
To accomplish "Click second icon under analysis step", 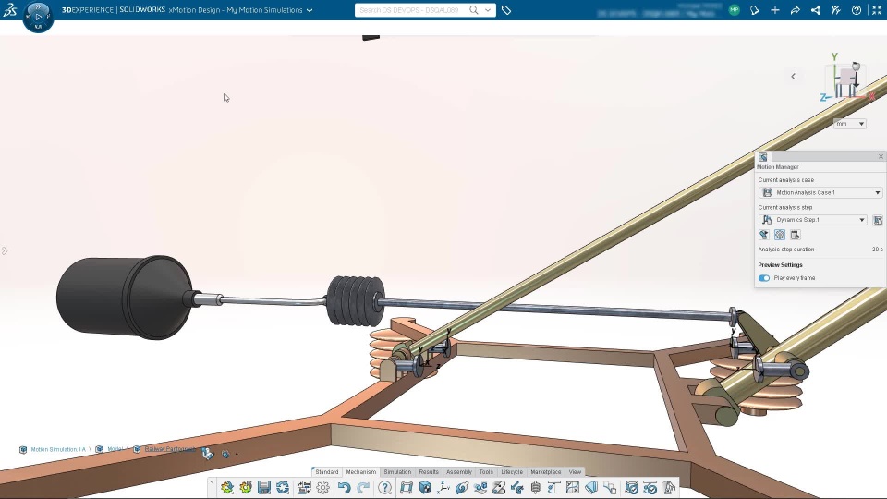I will (780, 235).
